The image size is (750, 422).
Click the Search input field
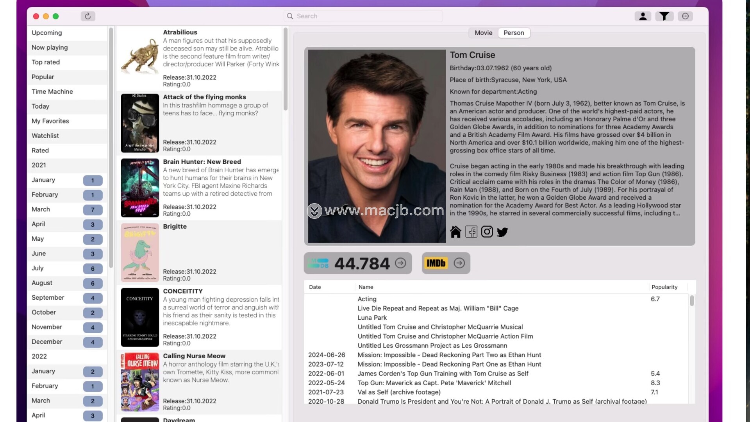[363, 16]
